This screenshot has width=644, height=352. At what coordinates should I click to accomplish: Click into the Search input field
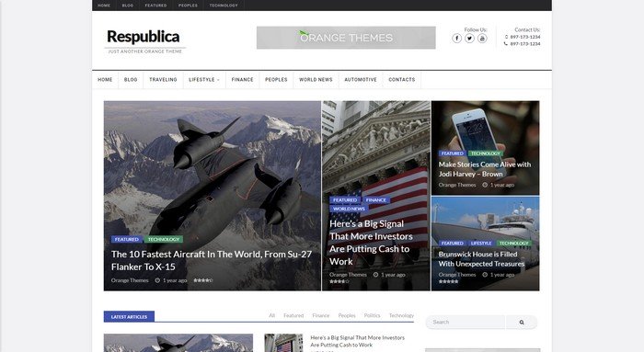click(466, 322)
